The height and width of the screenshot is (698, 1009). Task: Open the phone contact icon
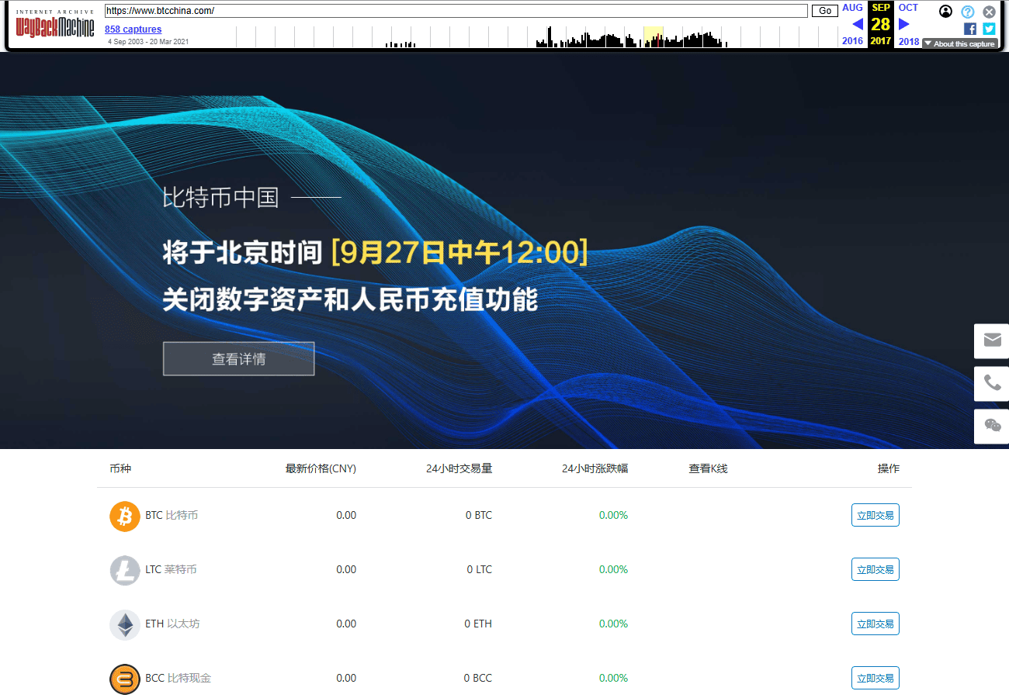tap(992, 382)
